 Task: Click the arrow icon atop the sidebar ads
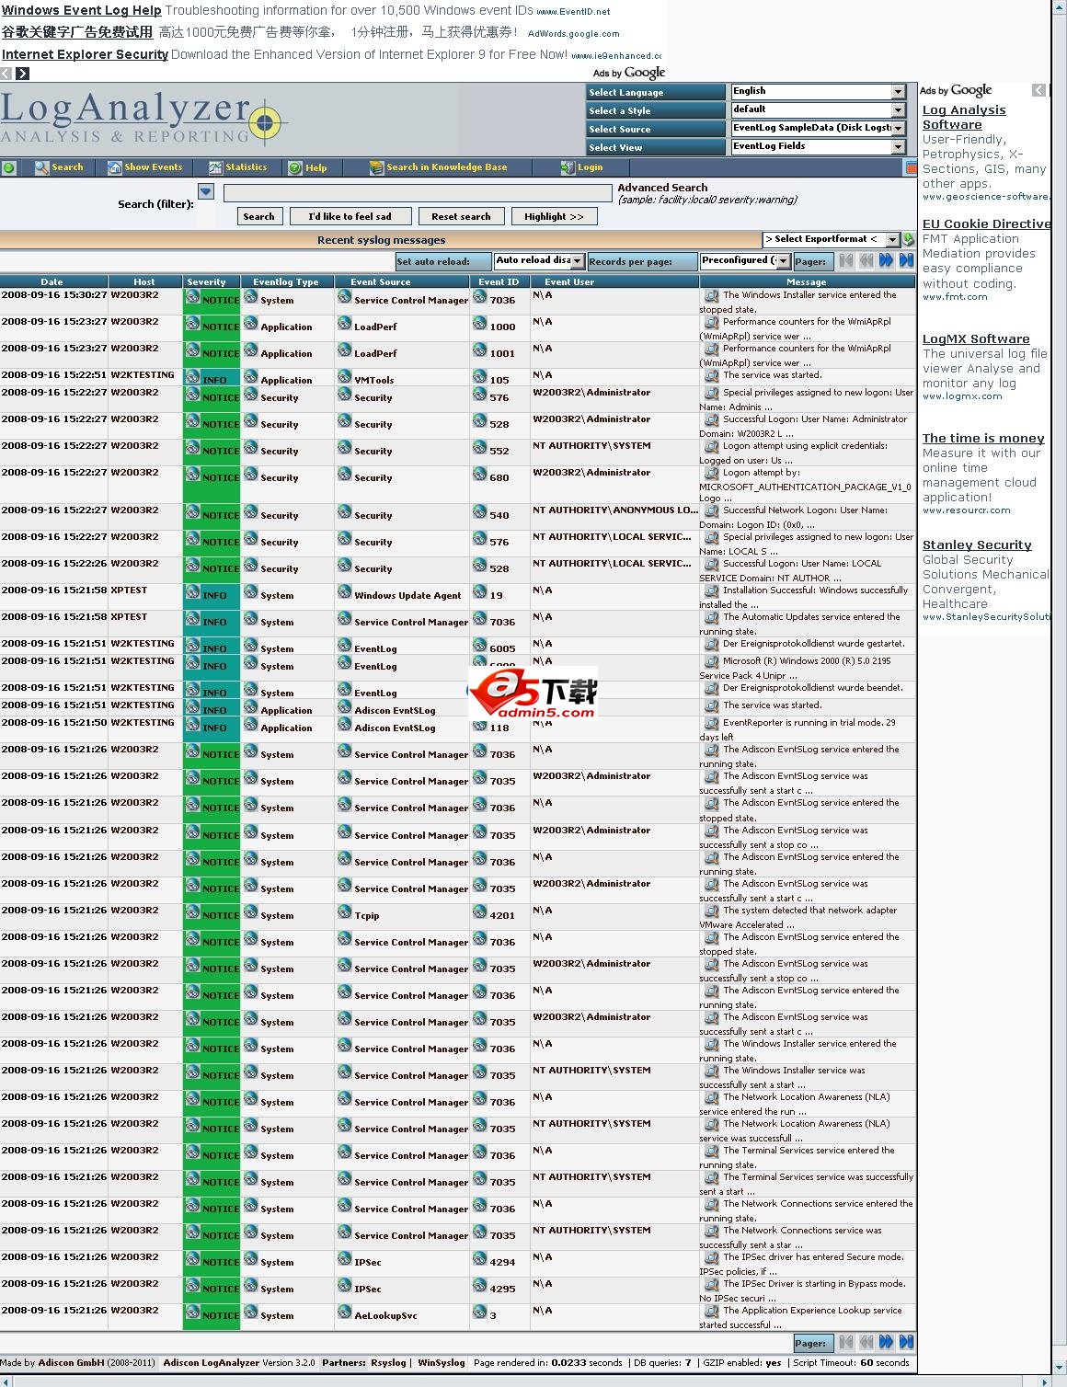pos(1038,90)
